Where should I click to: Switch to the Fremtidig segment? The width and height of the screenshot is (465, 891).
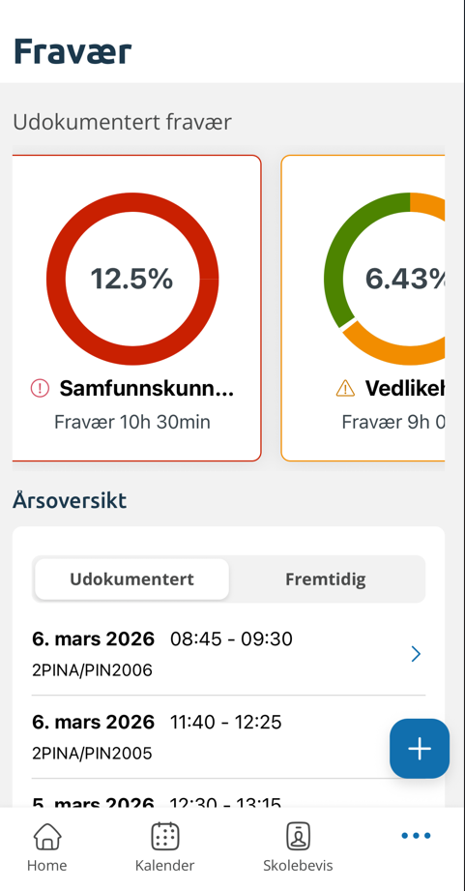click(326, 579)
